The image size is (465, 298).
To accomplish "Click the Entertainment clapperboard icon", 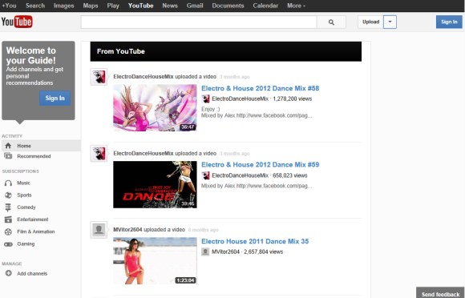I will click(8, 219).
